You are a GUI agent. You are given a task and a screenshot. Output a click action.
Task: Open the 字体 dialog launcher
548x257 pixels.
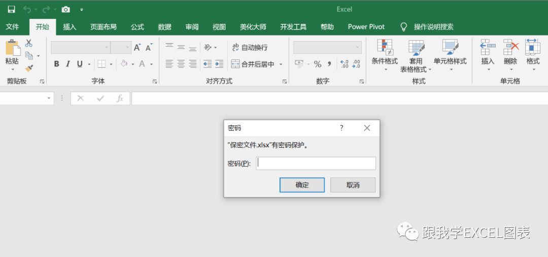[155, 81]
